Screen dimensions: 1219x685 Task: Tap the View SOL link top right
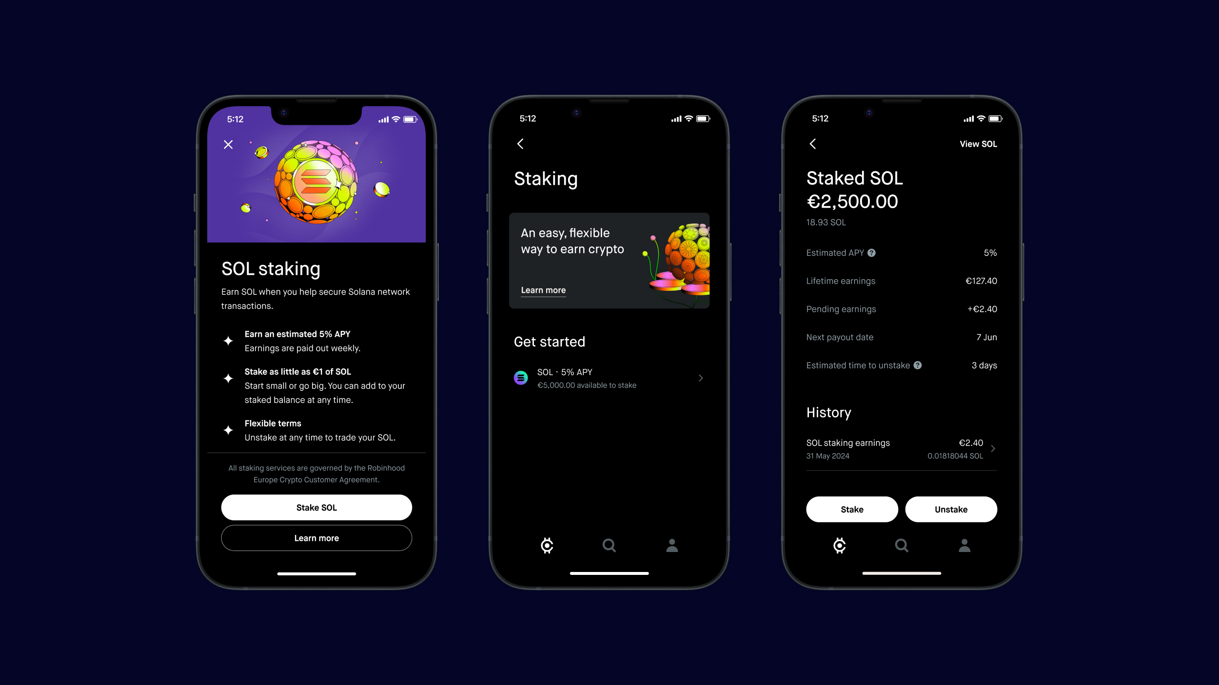pos(978,144)
